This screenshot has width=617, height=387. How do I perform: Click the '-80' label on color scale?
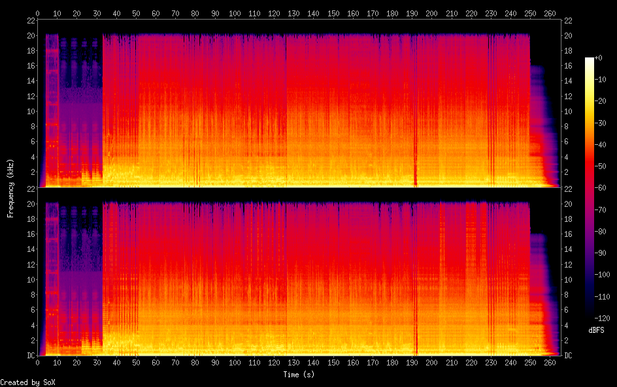600,232
